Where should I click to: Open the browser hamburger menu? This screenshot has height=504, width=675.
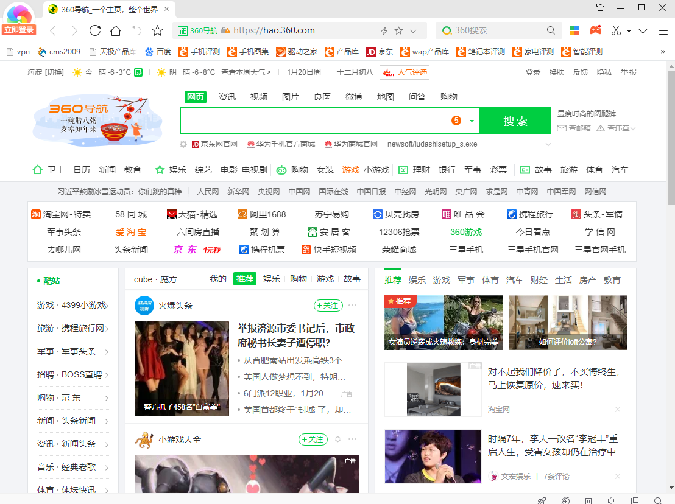click(663, 30)
